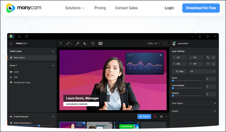This screenshot has width=226, height=132.
Task: Select the Background image layer
Action: [20, 83]
